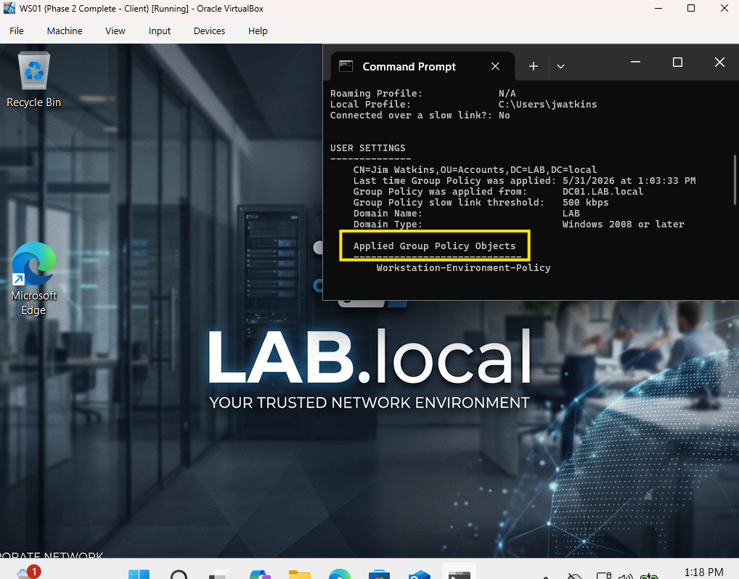This screenshot has width=739, height=579.
Task: Open taskbar Search
Action: (179, 574)
